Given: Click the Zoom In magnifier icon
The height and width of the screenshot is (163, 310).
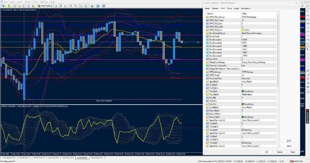Looking at the screenshot, I should coord(71,6).
